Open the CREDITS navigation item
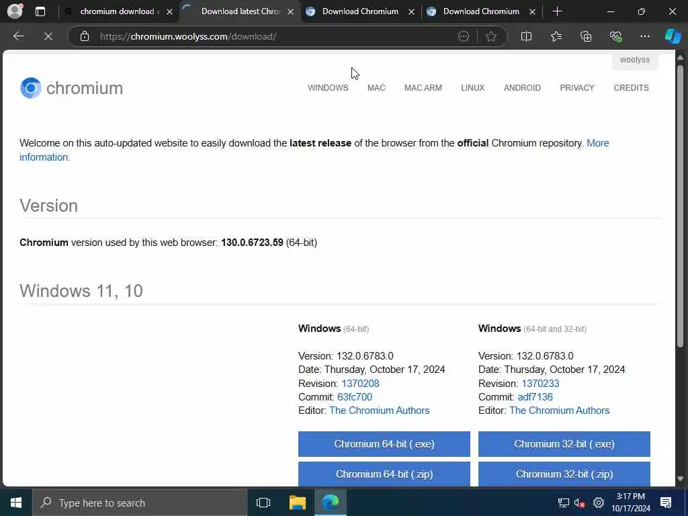The height and width of the screenshot is (516, 688). click(x=631, y=88)
